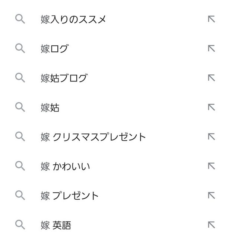This screenshot has width=232, height=238.
Task: Click search icon beside 嫁入りのススメ
Action: click(20, 19)
